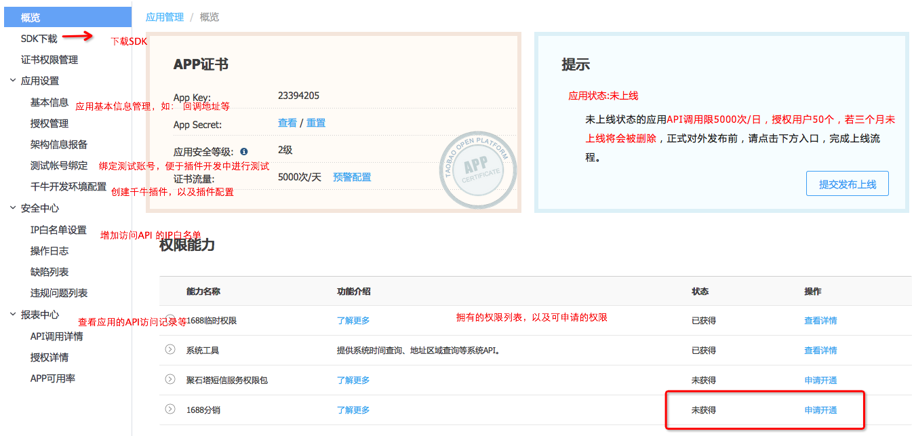Click 申请开通 for 聚石塔短信服务权限包
914x436 pixels.
click(820, 380)
